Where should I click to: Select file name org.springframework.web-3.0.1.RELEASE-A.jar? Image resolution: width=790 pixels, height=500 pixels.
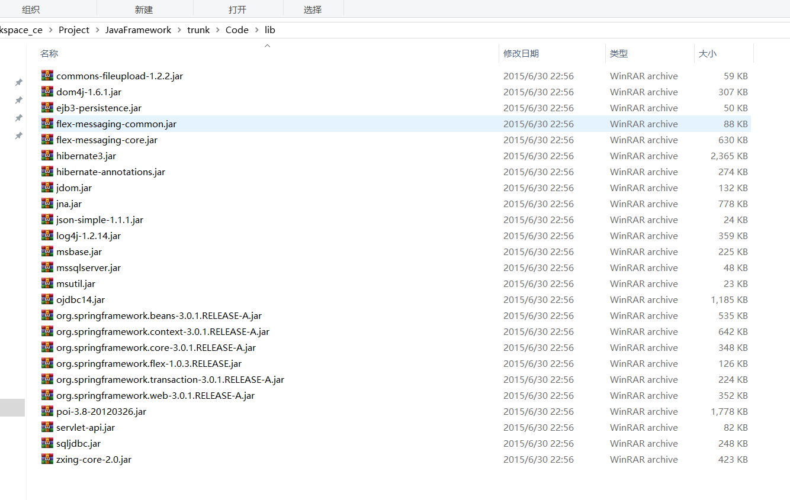[156, 395]
